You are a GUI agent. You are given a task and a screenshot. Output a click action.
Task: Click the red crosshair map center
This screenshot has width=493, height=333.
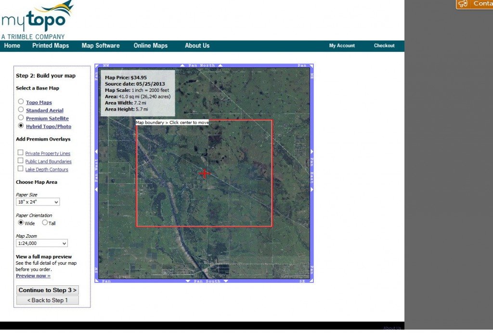[x=205, y=173]
